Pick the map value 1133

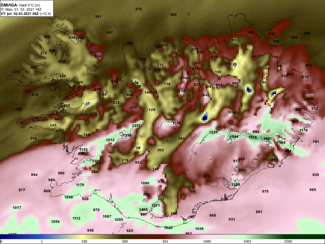(x=181, y=91)
